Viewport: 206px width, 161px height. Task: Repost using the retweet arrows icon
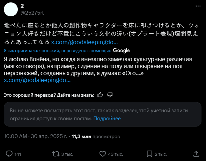(56, 154)
